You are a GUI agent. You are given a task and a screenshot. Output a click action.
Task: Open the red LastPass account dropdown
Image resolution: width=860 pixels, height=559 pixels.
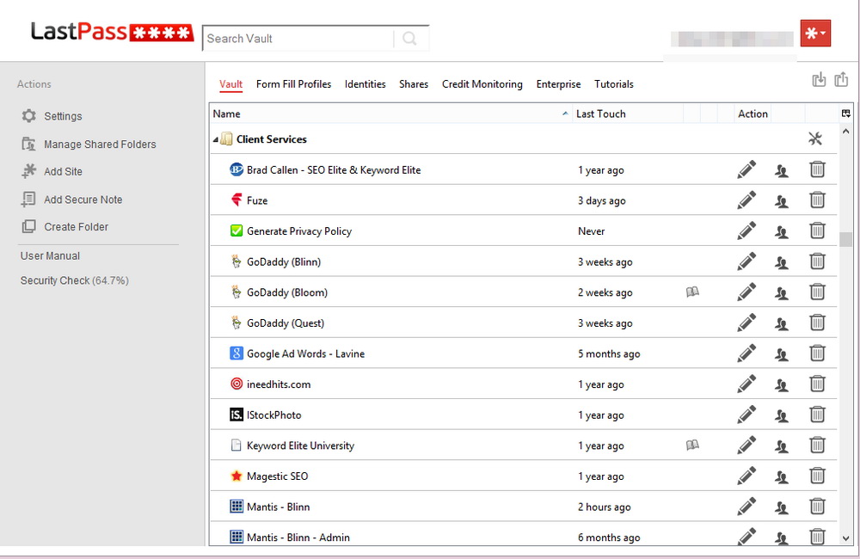click(x=815, y=34)
